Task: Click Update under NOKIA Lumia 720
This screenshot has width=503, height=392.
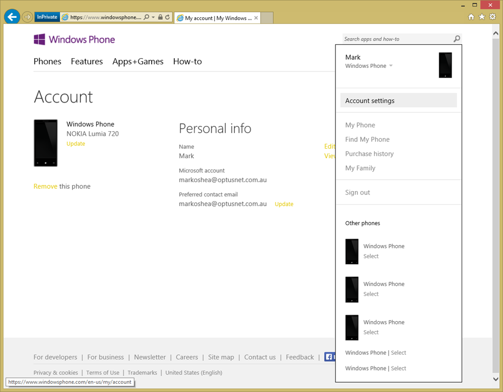Action: click(x=76, y=144)
